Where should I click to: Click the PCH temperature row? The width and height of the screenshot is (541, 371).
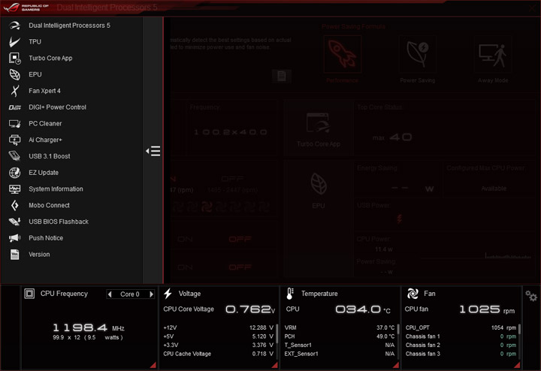(340, 336)
